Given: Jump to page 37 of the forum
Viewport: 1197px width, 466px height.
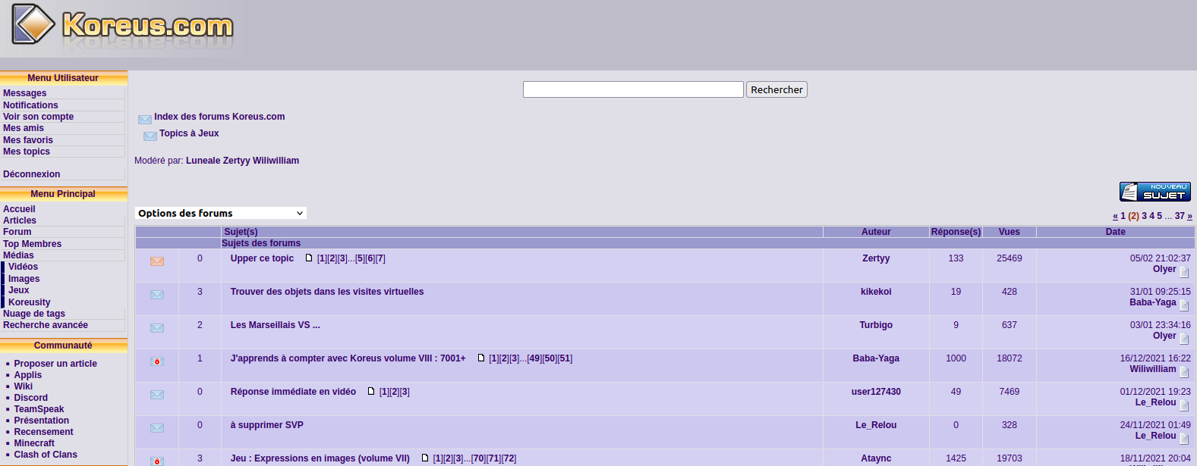Looking at the screenshot, I should pyautogui.click(x=1180, y=216).
